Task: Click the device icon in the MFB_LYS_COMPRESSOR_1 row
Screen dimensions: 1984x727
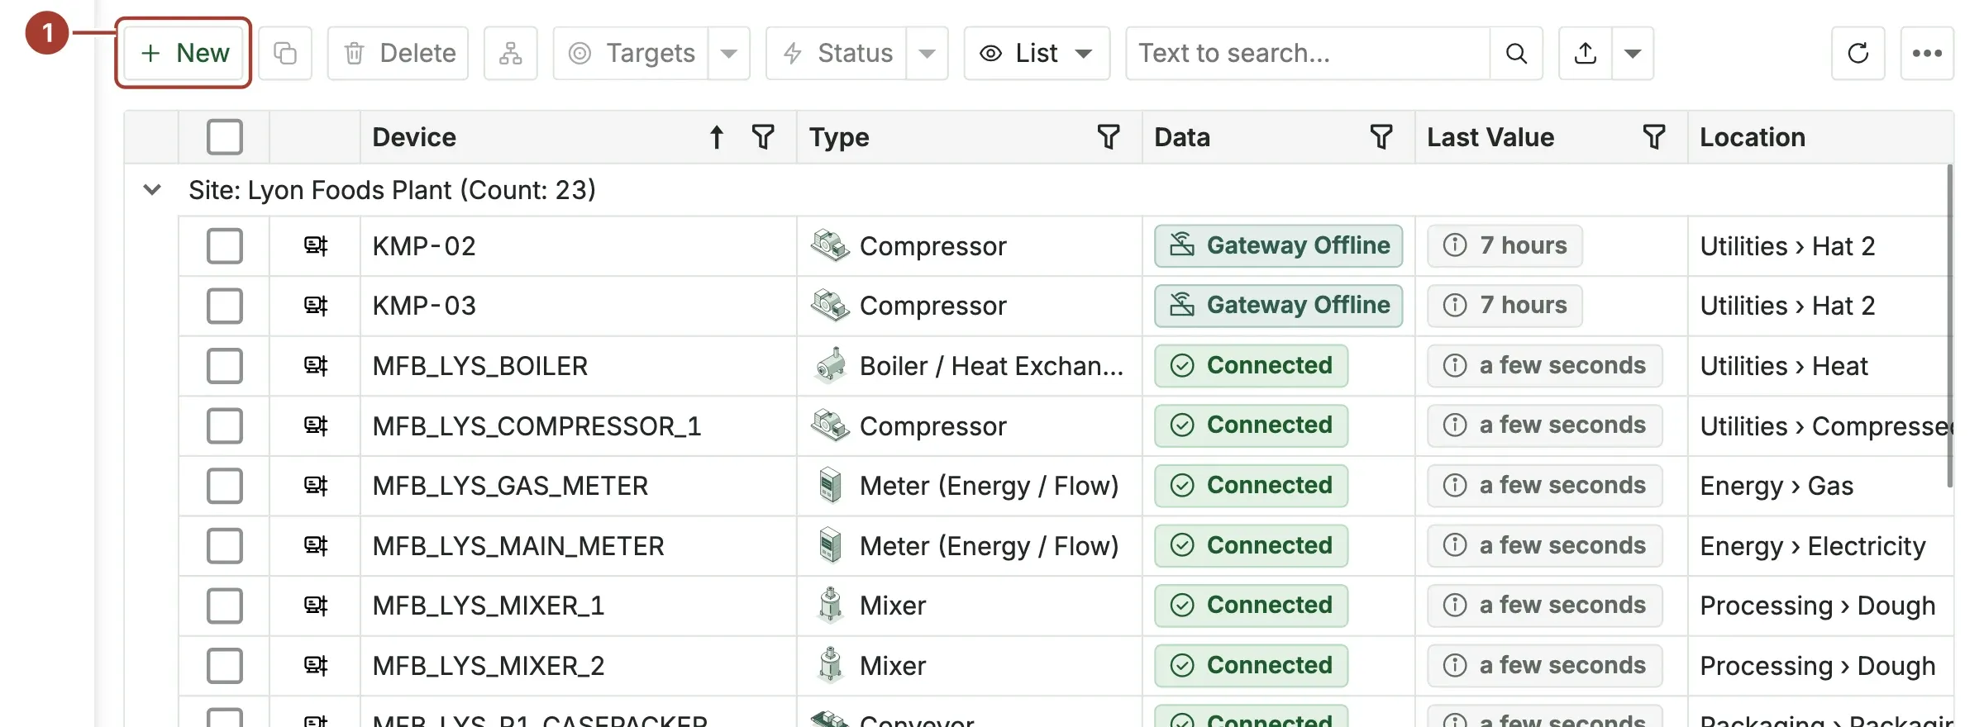Action: click(315, 426)
